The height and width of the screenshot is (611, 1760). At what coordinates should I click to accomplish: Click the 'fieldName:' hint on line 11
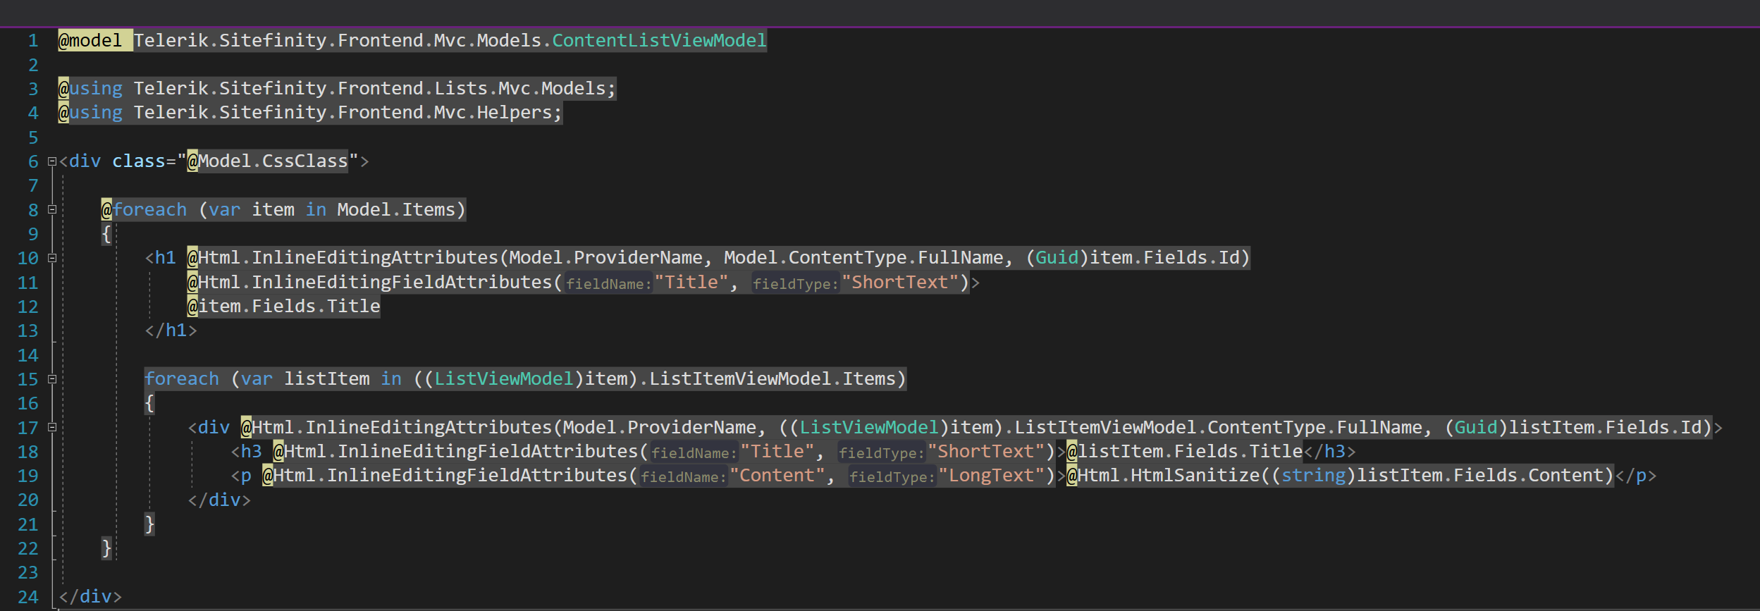pos(608,284)
